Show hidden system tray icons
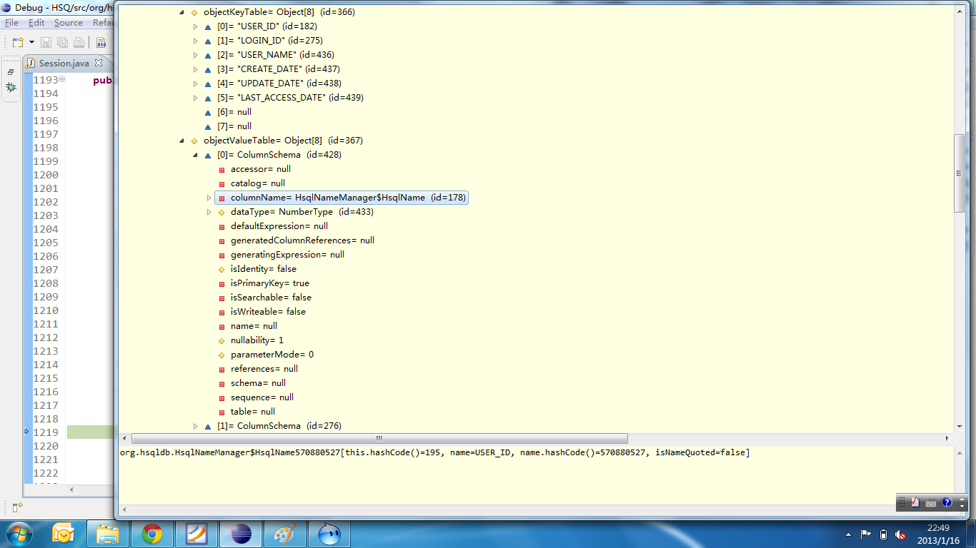Viewport: 976px width, 548px height. 848,534
